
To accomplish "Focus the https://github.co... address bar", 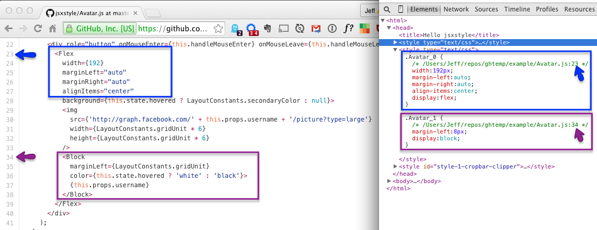I will (173, 29).
